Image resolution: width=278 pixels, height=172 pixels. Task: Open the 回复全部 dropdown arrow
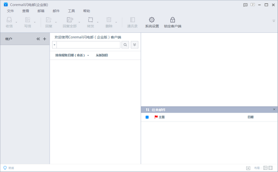point(79,22)
